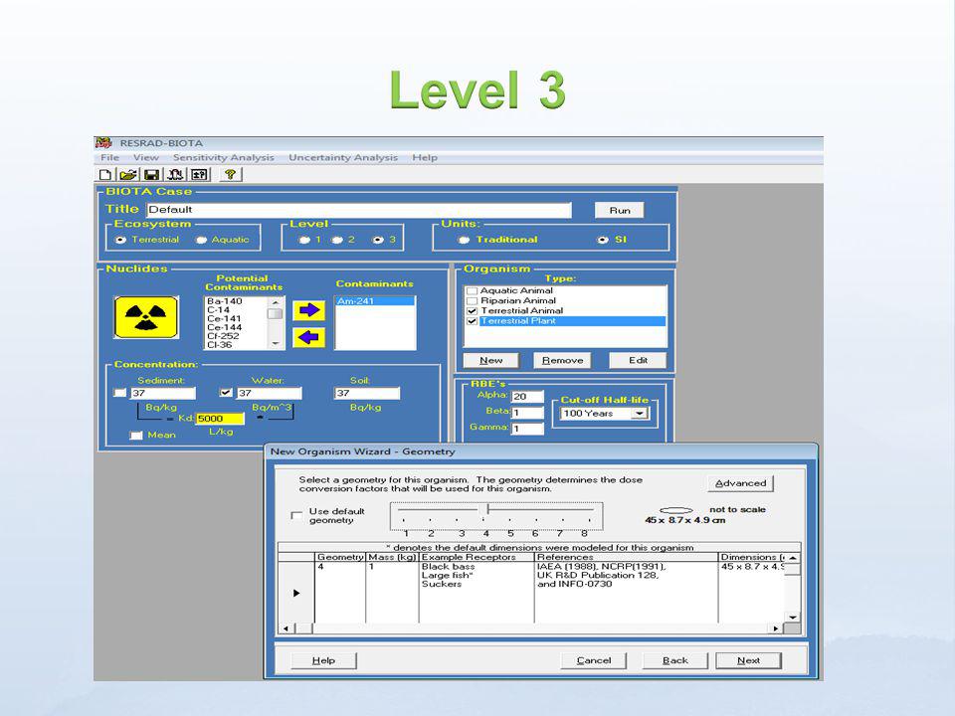Viewport: 955px width, 716px height.
Task: Click the toolbar icon left of the question mark
Action: point(200,175)
